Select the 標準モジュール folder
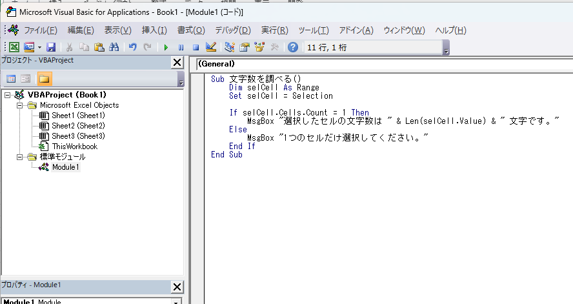Image resolution: width=573 pixels, height=304 pixels. 63,157
